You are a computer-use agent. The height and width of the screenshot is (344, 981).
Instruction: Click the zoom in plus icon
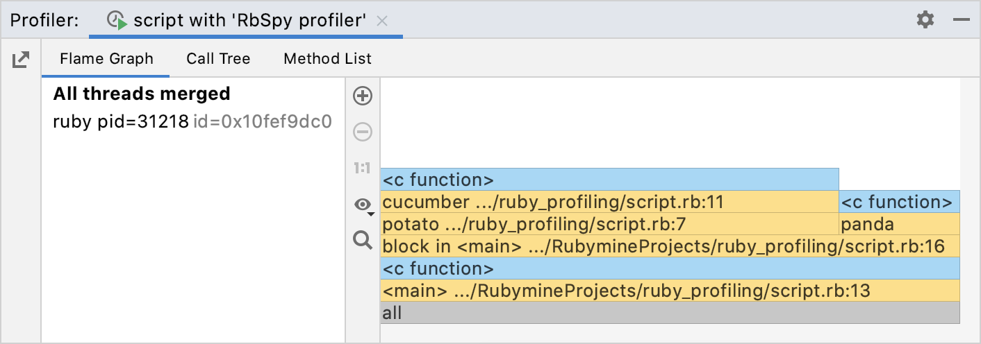(363, 96)
